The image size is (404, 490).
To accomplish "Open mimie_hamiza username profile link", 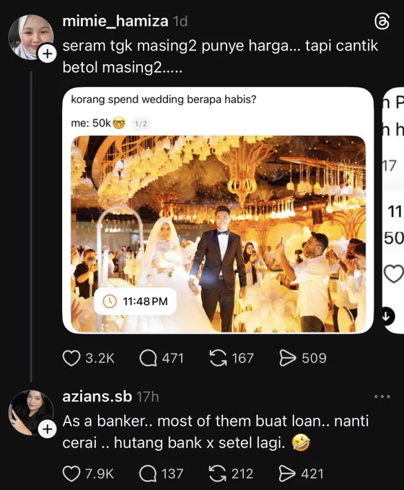I will point(115,21).
